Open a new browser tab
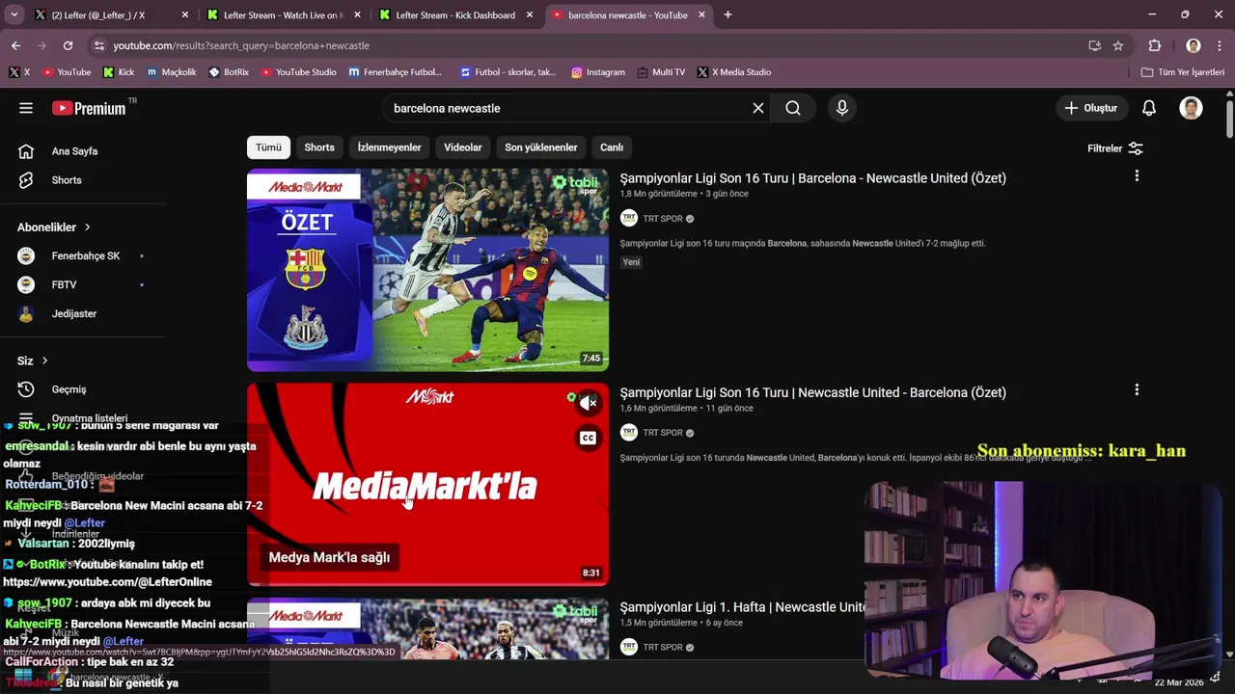This screenshot has height=694, width=1235. pos(727,14)
